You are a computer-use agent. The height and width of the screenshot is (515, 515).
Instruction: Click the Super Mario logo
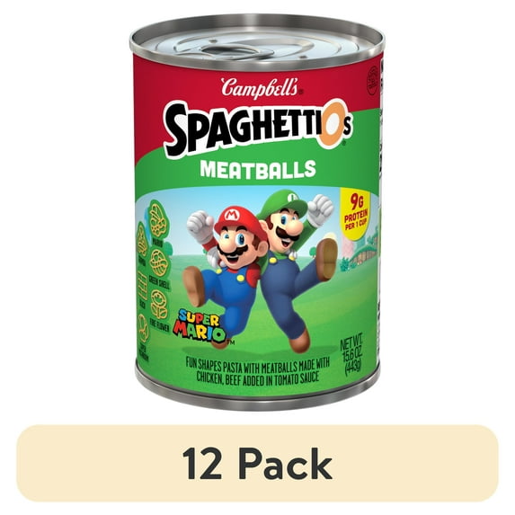(x=200, y=325)
